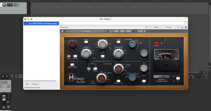
Task: Open the '2 in+out' pin routing selector
Action: (168, 27)
